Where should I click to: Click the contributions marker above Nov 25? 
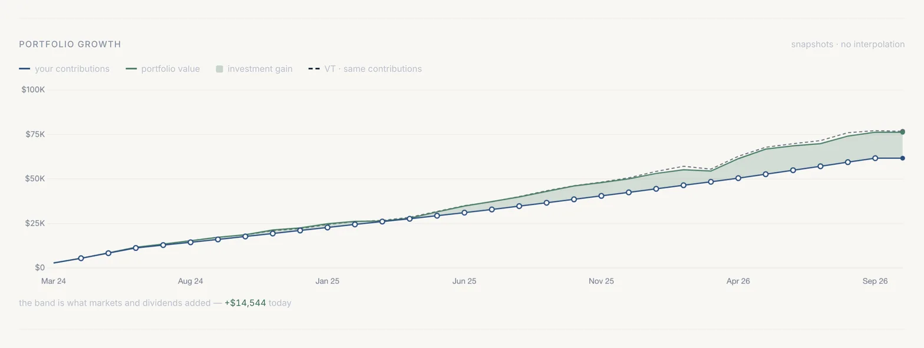pyautogui.click(x=601, y=195)
